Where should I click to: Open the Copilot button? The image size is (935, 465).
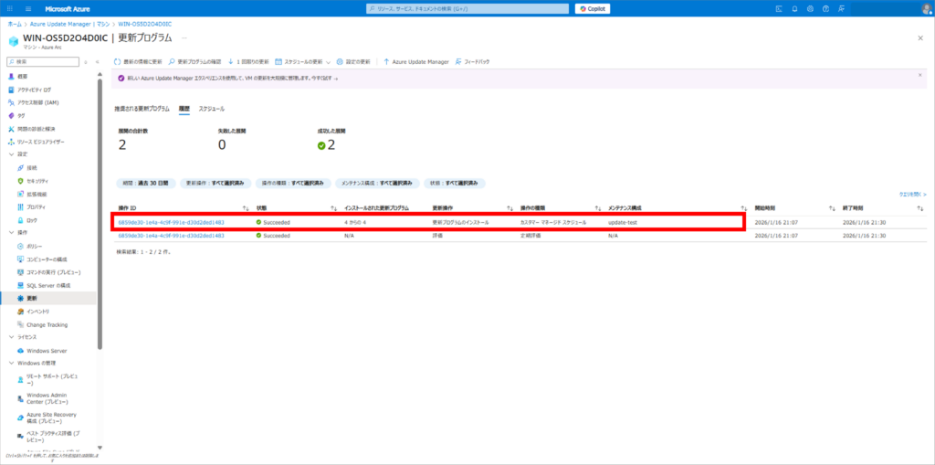click(x=593, y=8)
